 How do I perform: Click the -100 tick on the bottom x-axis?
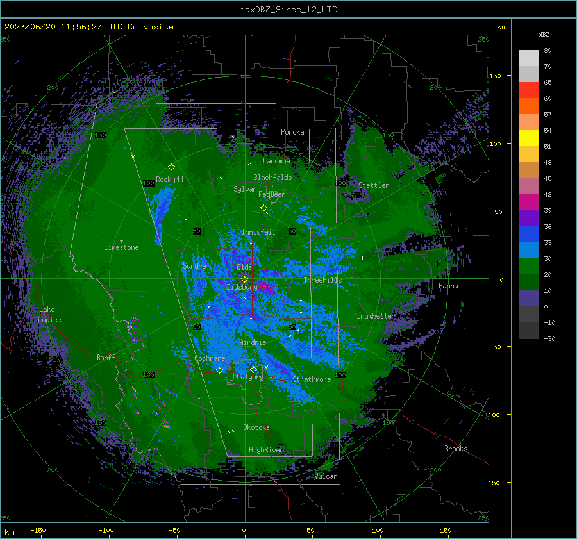[106, 530]
